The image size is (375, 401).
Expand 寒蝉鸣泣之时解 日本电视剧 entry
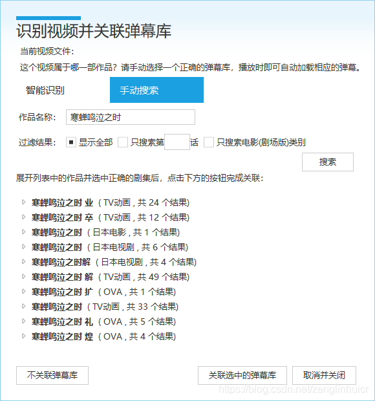(x=23, y=262)
